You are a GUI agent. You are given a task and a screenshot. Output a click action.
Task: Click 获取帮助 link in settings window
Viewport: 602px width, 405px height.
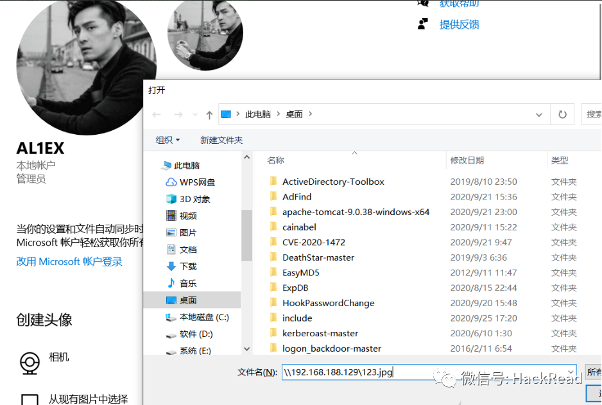459,4
